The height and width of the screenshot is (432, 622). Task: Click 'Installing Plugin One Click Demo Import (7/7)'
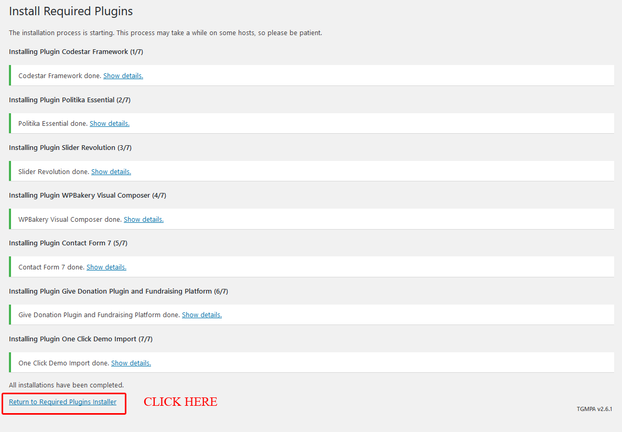click(81, 339)
